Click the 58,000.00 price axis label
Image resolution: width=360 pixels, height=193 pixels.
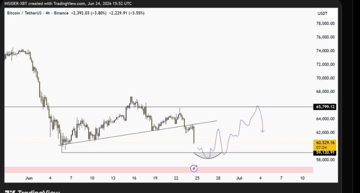325,160
